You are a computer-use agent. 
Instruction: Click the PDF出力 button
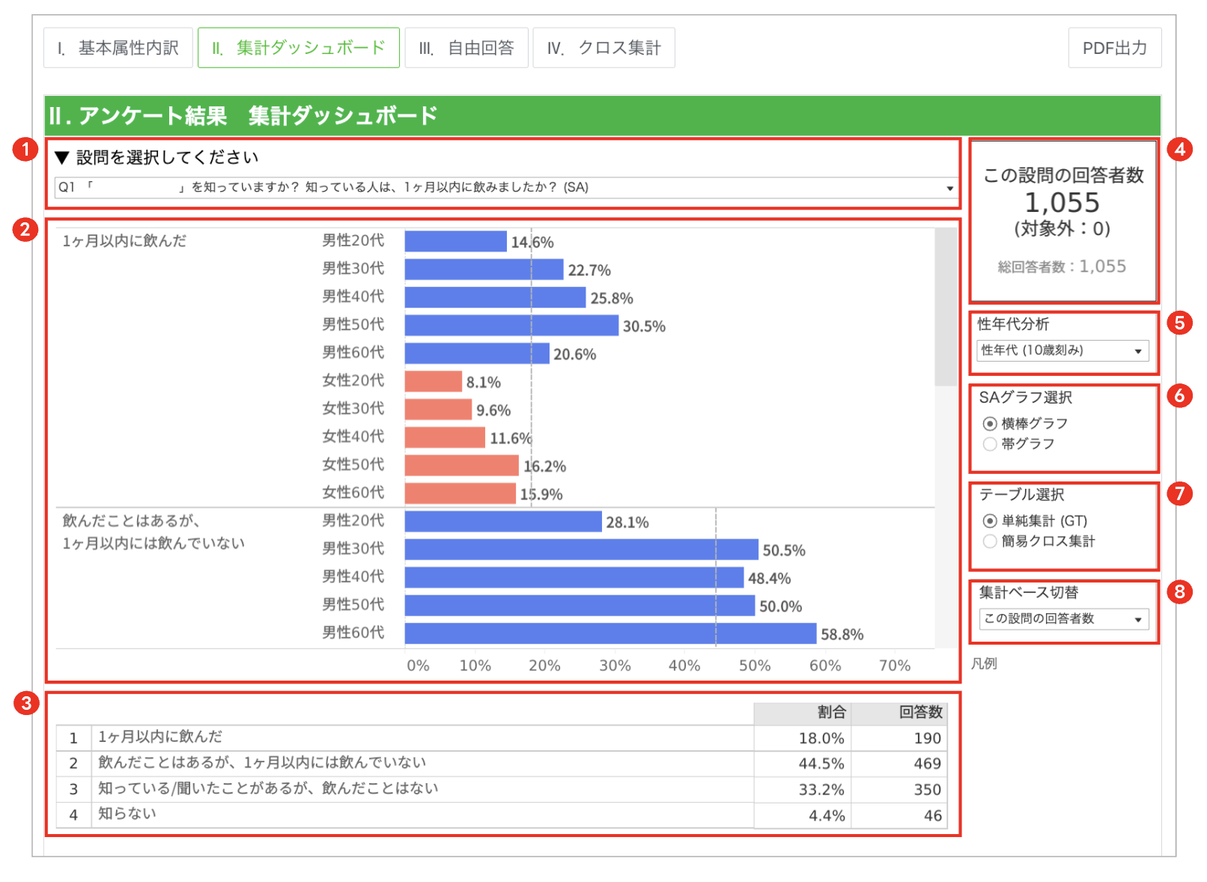[1115, 48]
